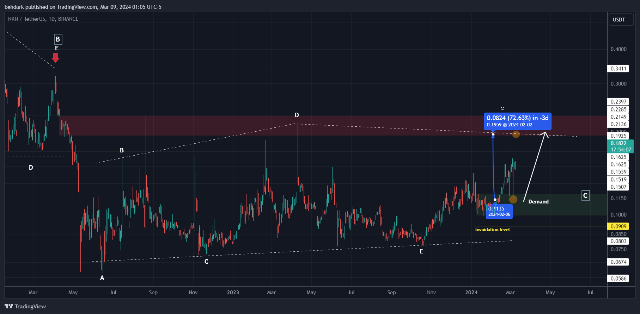The width and height of the screenshot is (640, 314).
Task: Click the 0.4000 price axis value
Action: coord(618,49)
